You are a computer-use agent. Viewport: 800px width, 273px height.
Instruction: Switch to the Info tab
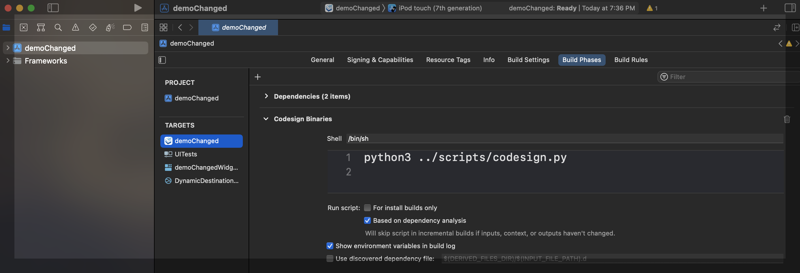coord(489,60)
